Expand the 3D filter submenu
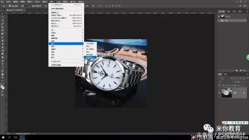This screenshot has width=249, height=140. (x=67, y=30)
